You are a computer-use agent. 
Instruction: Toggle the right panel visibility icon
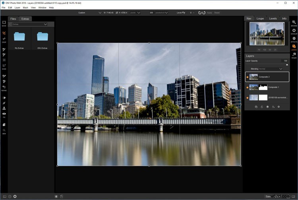pyautogui.click(x=294, y=196)
